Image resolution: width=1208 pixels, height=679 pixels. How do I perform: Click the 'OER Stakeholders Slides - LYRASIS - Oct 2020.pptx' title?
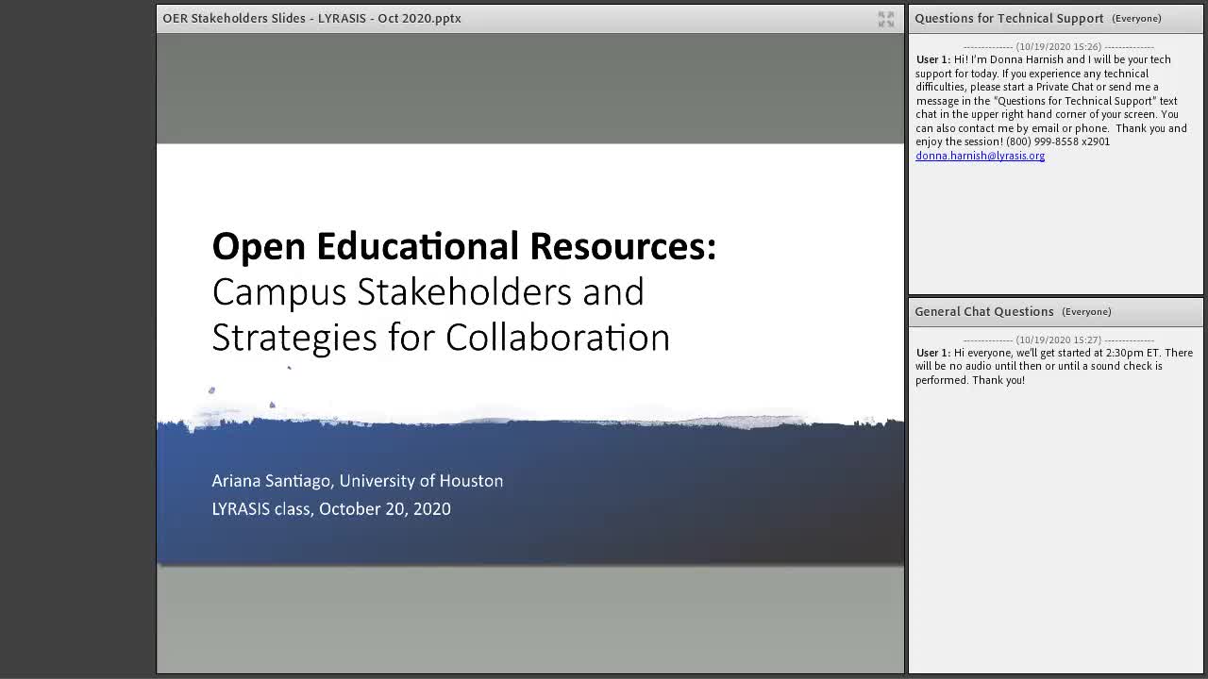[x=311, y=18]
